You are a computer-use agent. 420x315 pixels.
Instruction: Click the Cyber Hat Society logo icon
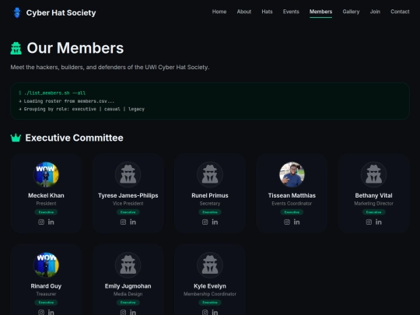(x=17, y=12)
